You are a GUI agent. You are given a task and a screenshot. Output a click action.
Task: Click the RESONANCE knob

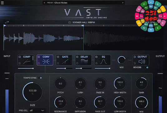[x=60, y=103]
